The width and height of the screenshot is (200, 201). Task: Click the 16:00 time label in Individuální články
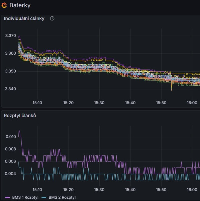192,103
